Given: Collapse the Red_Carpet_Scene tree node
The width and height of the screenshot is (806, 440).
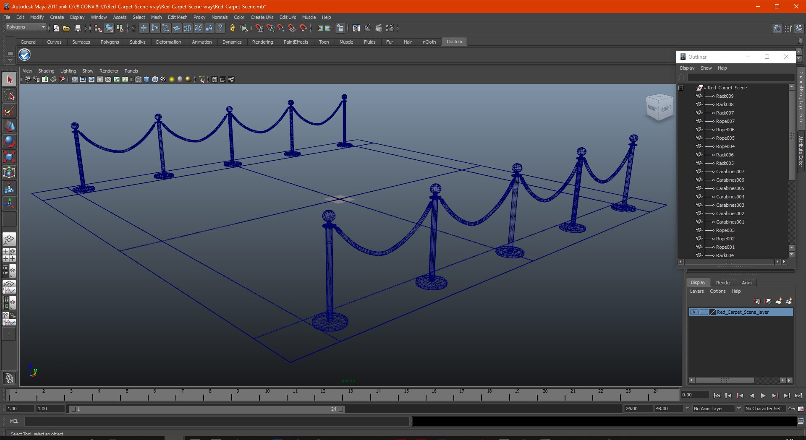Looking at the screenshot, I should point(680,88).
